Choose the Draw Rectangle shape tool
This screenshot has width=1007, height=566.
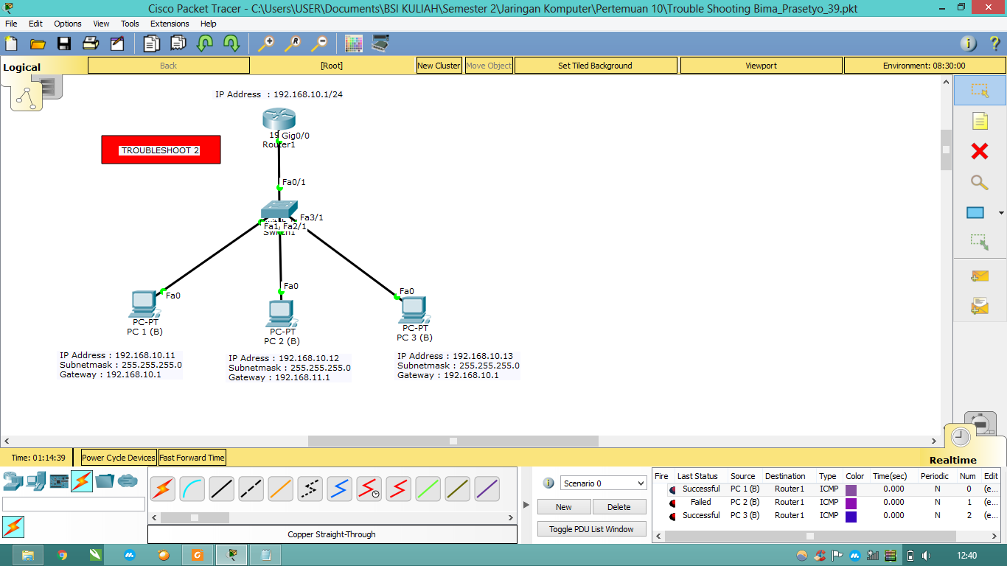[x=975, y=213]
